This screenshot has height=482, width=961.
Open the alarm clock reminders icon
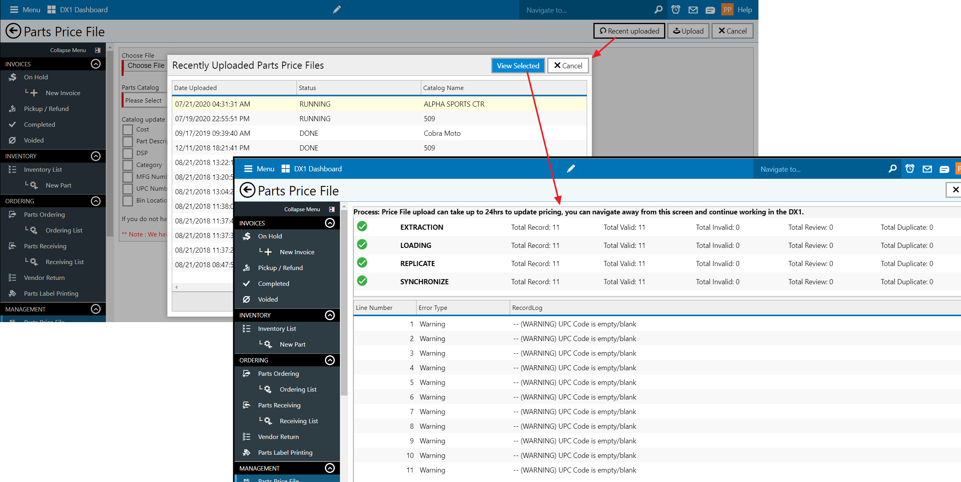[x=676, y=10]
